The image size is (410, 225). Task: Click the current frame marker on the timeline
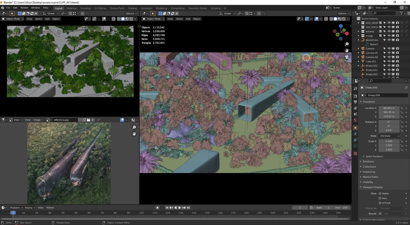(x=13, y=213)
